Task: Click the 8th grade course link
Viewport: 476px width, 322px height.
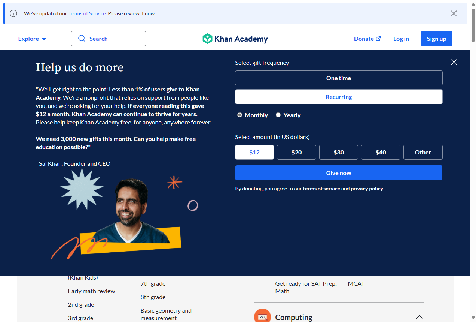Action: tap(153, 297)
